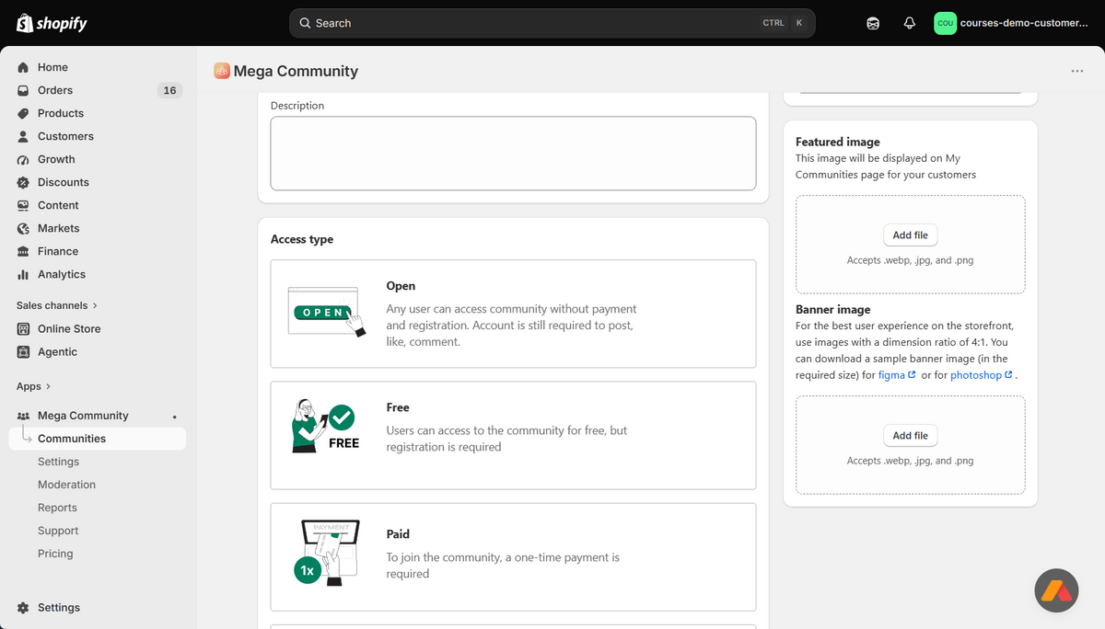
Task: Click the Products tag icon
Action: click(x=23, y=113)
